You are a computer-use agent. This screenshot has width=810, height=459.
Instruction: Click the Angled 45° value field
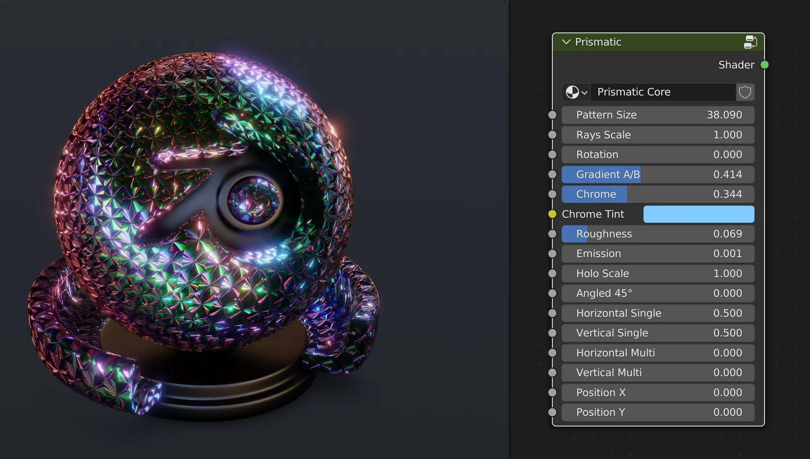658,293
